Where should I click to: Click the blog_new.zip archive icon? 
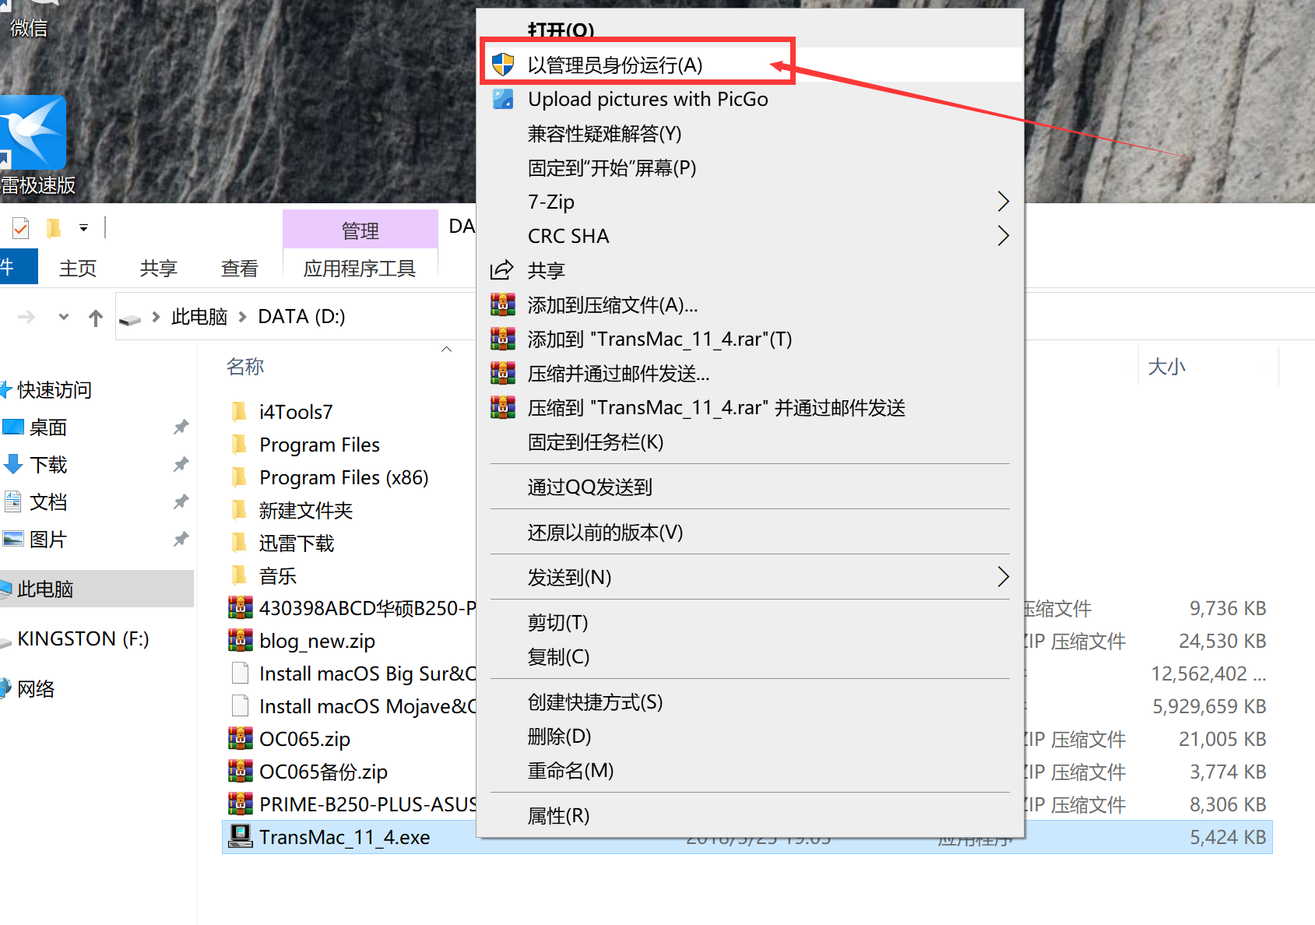(240, 640)
